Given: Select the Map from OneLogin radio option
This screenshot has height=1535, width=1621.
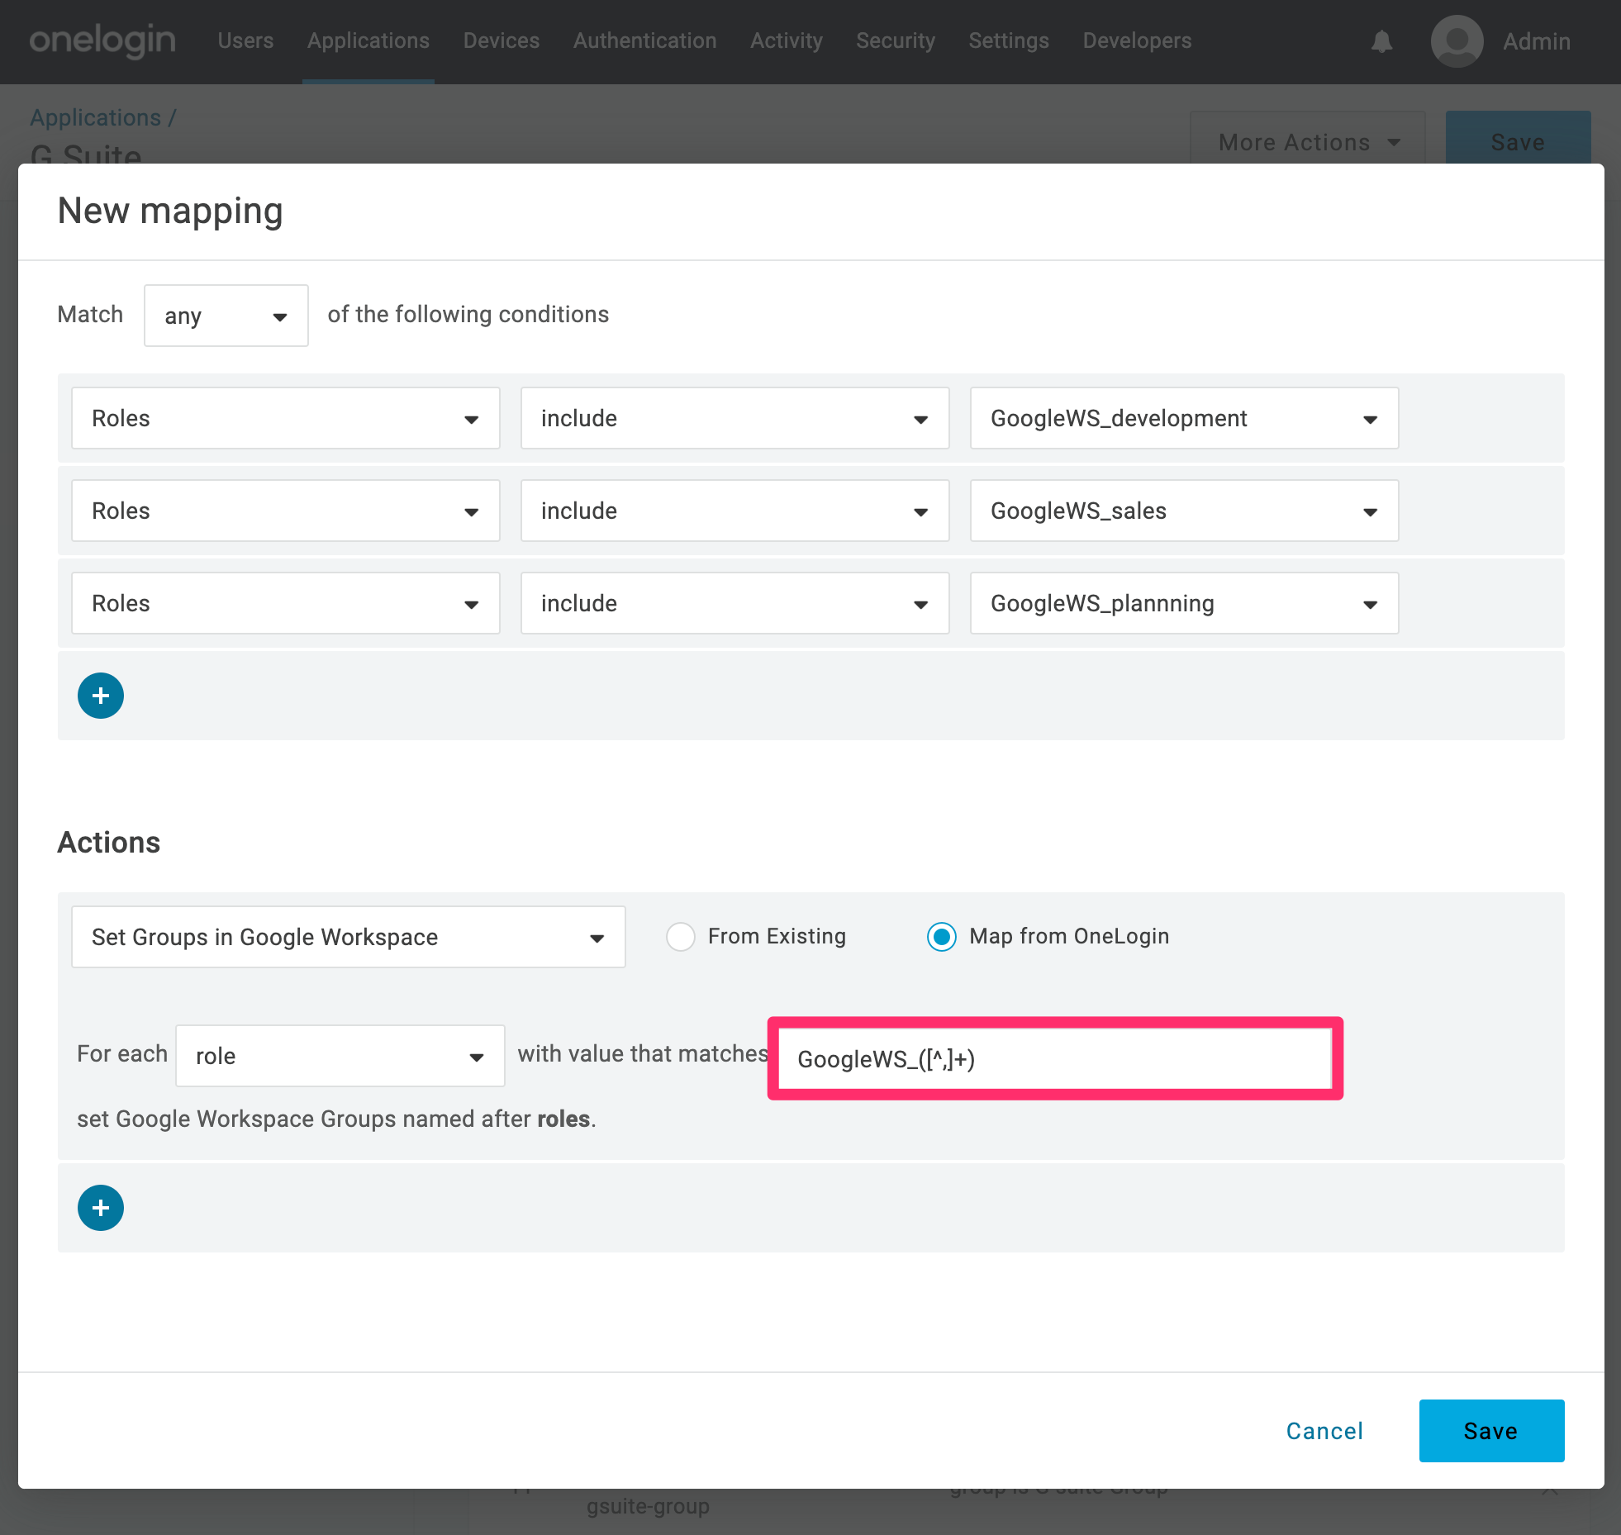Looking at the screenshot, I should pos(942,937).
